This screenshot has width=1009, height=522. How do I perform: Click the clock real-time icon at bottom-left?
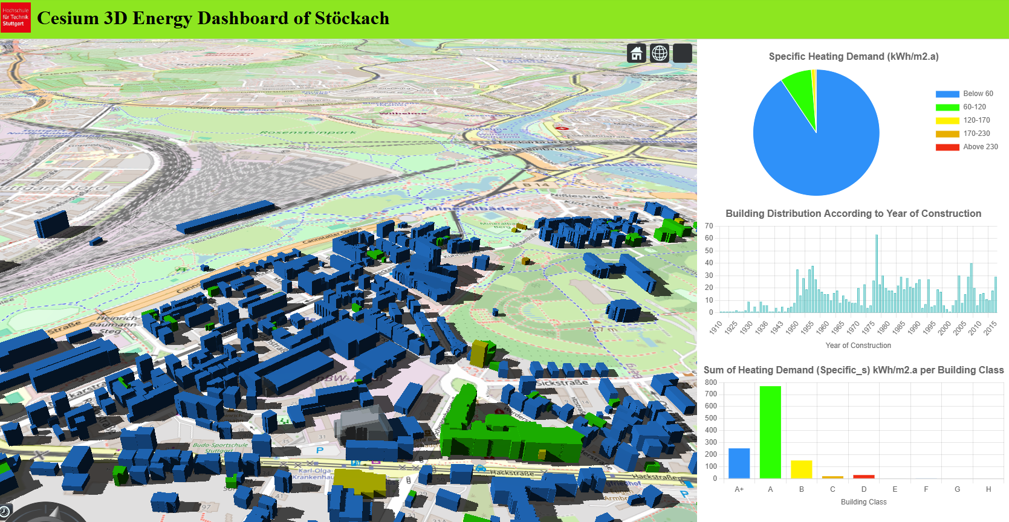(4, 513)
